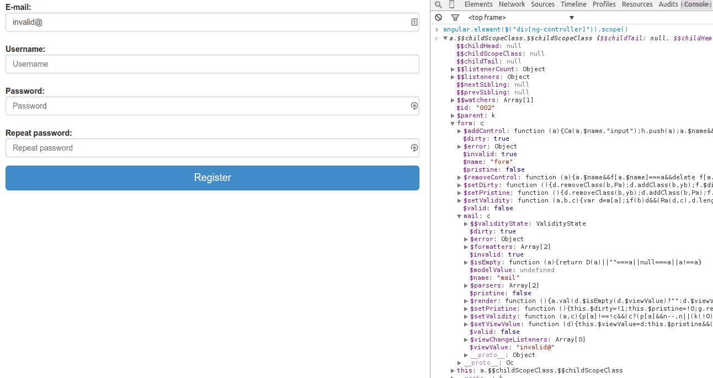This screenshot has height=378, width=713.
Task: Open the Network tab
Action: (512, 4)
